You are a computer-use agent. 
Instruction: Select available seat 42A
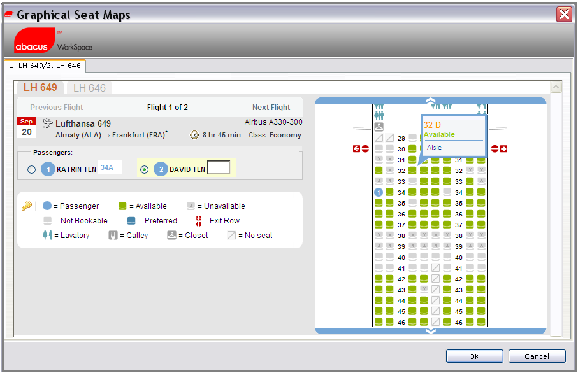379,279
